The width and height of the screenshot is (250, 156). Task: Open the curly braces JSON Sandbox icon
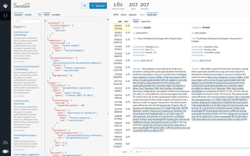click(6, 16)
